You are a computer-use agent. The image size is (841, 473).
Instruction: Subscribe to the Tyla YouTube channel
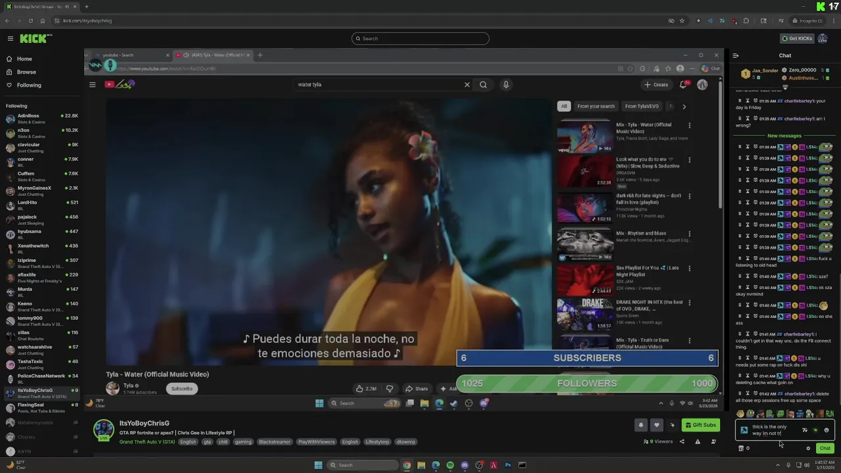coord(182,388)
